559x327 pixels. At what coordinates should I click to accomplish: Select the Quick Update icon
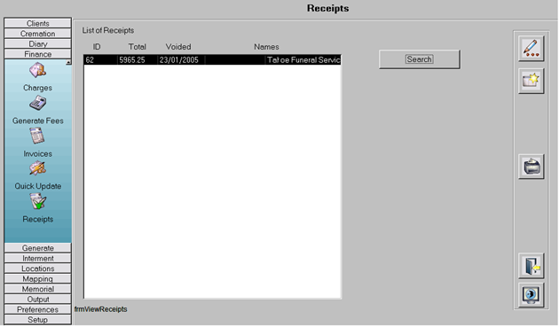click(x=37, y=168)
